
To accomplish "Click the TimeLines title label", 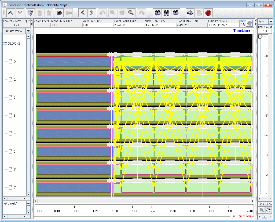I will pyautogui.click(x=242, y=31).
